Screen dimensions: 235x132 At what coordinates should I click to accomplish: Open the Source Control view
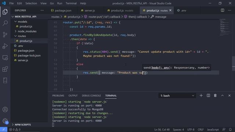click(x=5, y=34)
